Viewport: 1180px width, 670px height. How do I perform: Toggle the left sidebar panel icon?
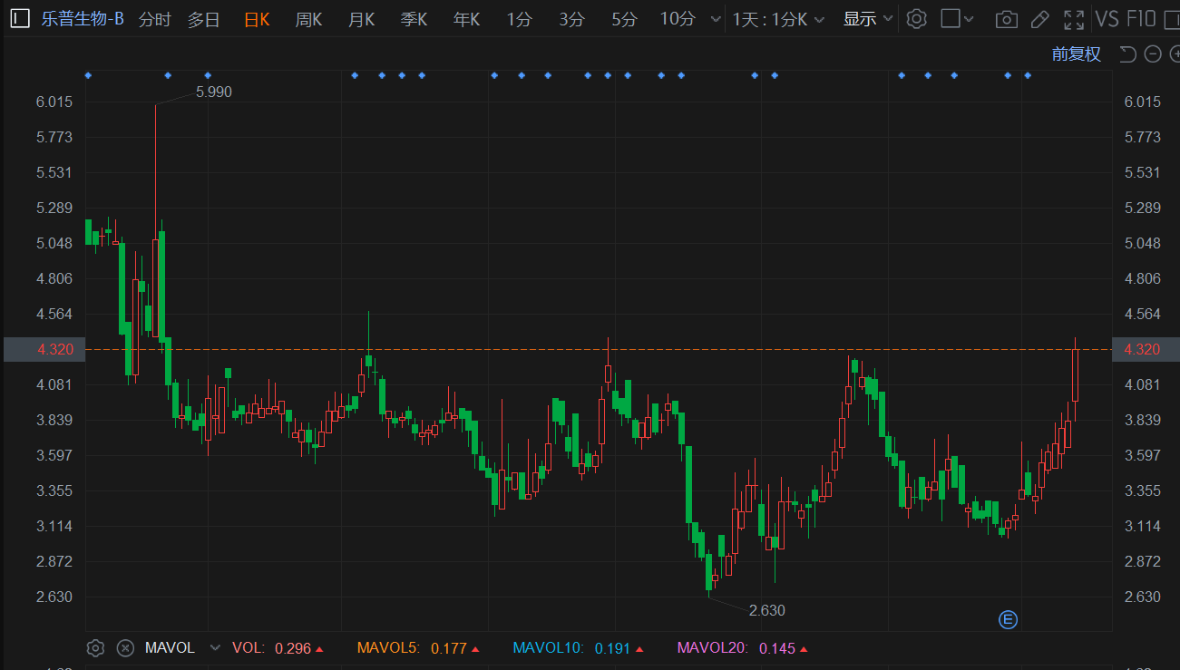click(19, 19)
